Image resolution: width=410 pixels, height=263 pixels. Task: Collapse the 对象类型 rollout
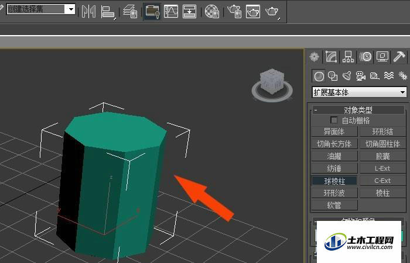[x=358, y=110]
